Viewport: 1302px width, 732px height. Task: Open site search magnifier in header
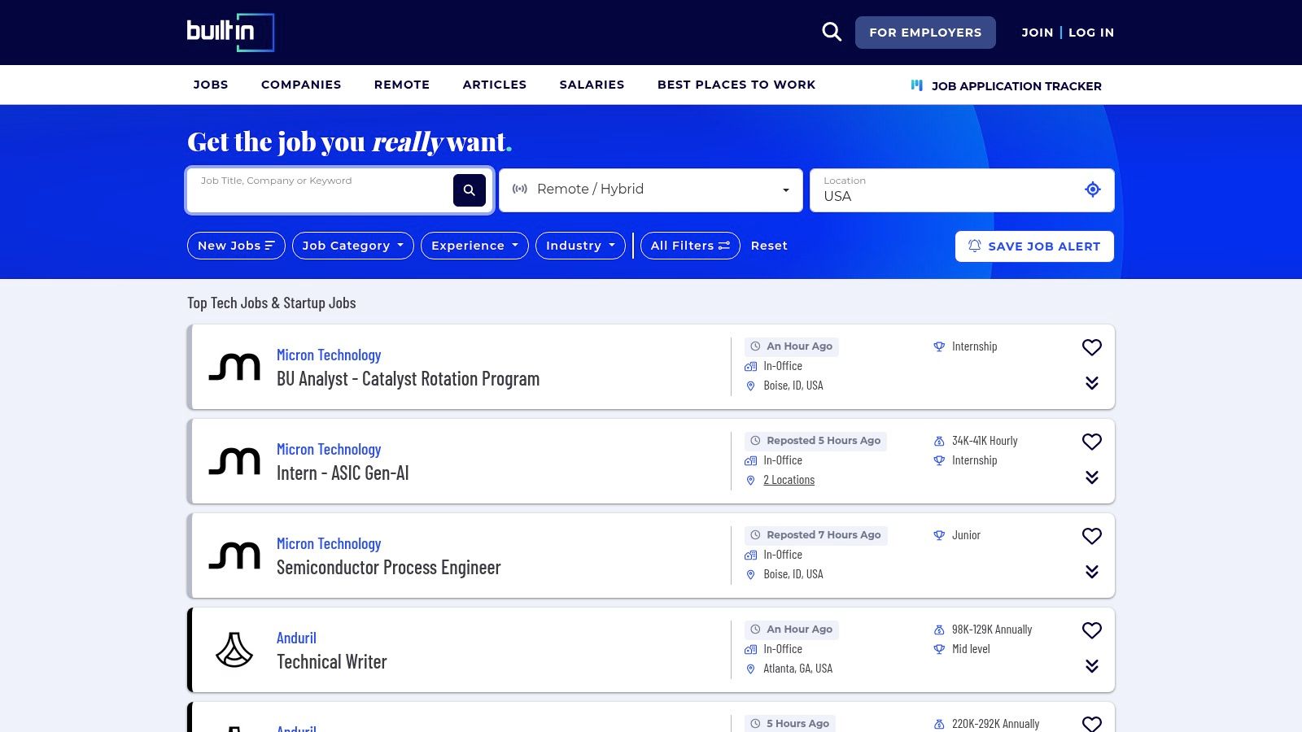pos(832,33)
